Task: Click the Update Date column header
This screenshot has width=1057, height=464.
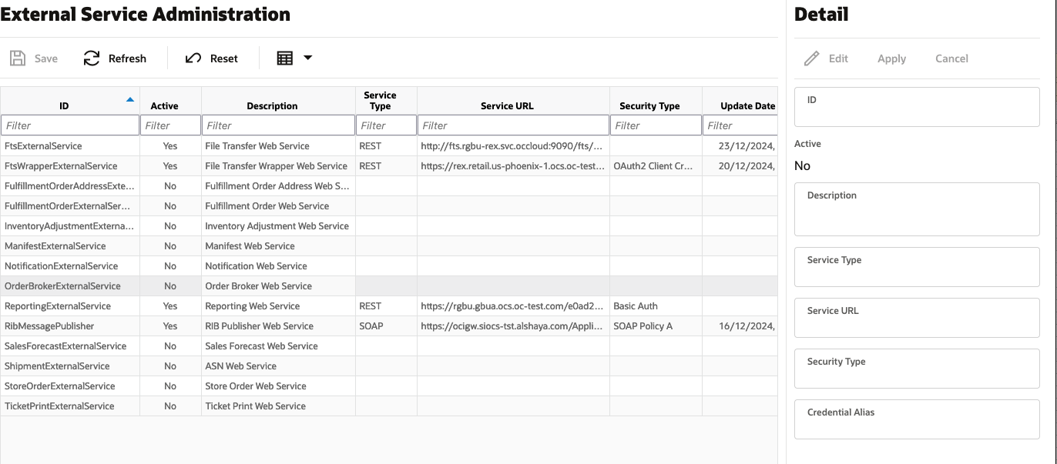Action: point(747,106)
